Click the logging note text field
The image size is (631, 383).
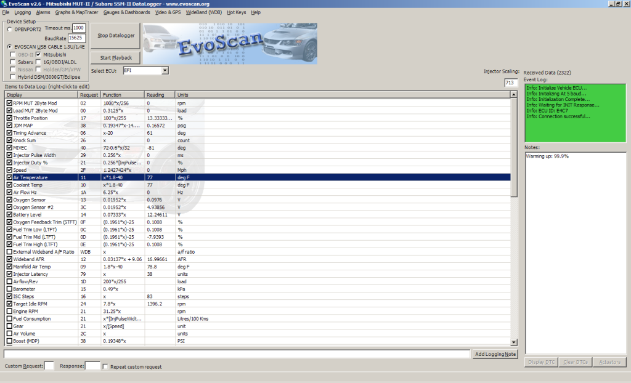(x=237, y=354)
